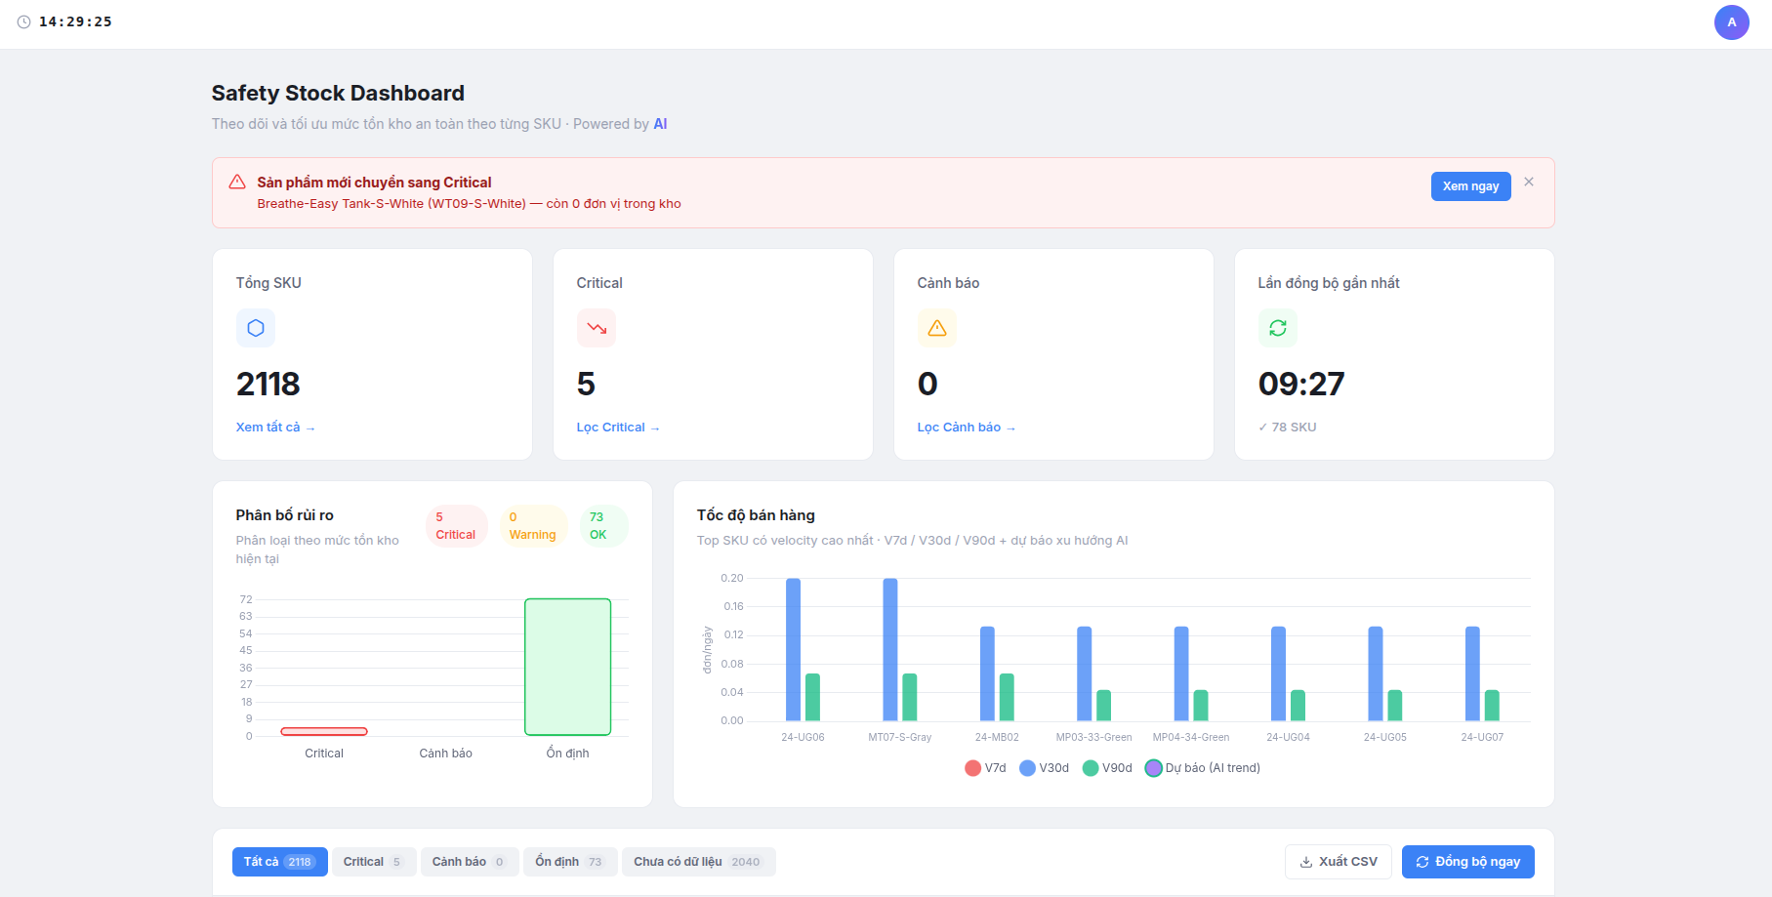Toggle Dự báo AI trend legend swatch
The width and height of the screenshot is (1772, 897).
click(1154, 768)
